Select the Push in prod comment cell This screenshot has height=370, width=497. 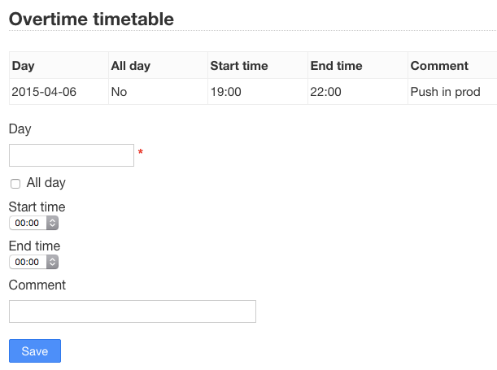(446, 92)
